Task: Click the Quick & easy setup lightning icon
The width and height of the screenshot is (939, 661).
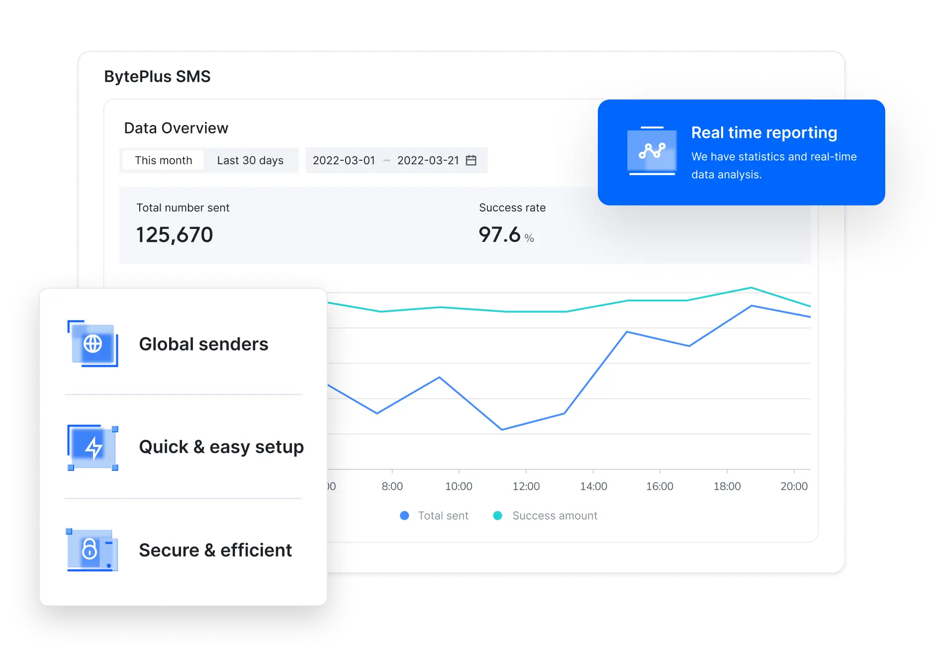Action: point(93,447)
